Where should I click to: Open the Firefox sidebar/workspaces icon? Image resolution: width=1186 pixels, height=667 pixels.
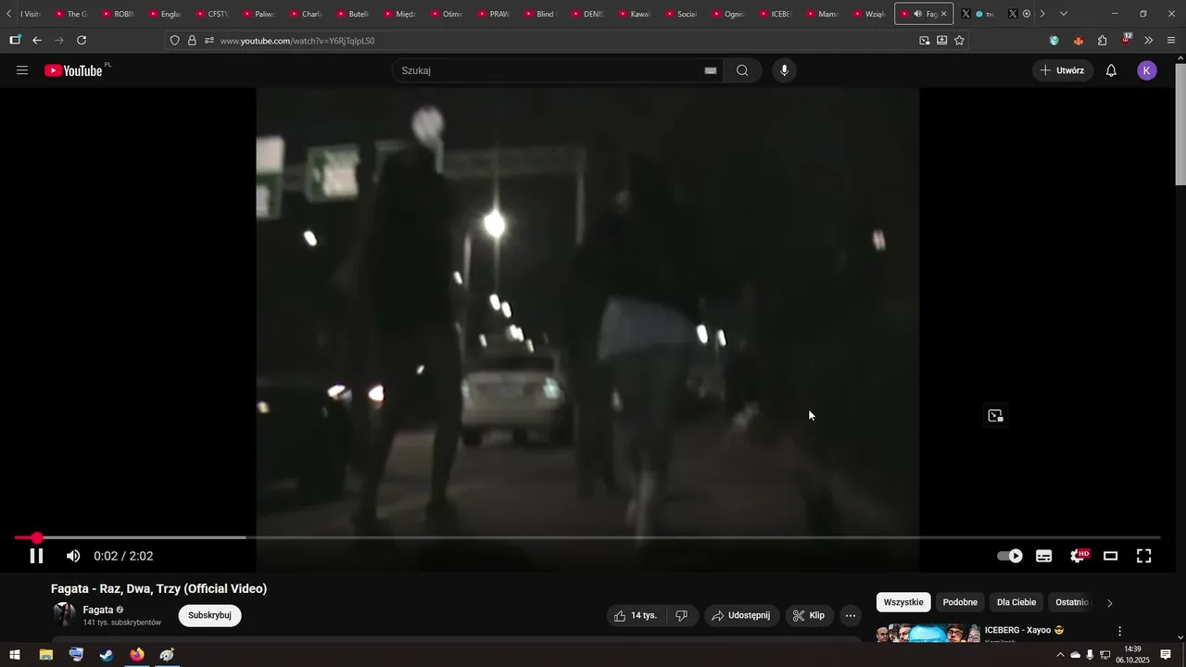pyautogui.click(x=15, y=40)
